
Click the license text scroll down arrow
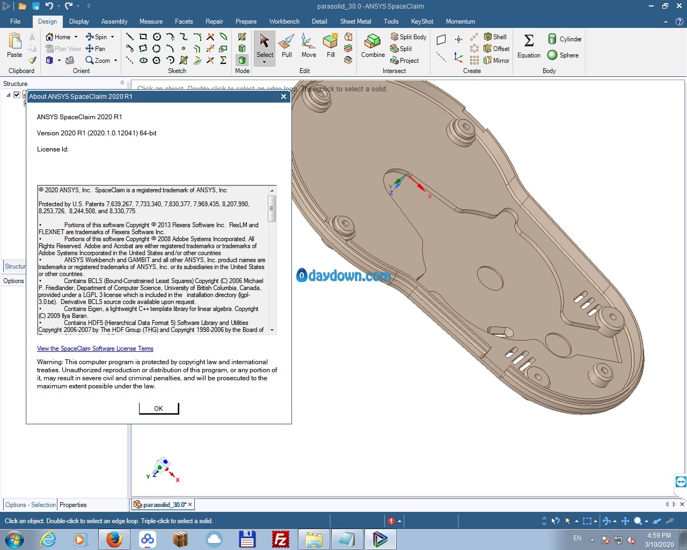tap(272, 330)
